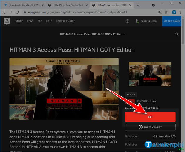
Task: Click the store search magnifier icon
Action: tap(177, 34)
